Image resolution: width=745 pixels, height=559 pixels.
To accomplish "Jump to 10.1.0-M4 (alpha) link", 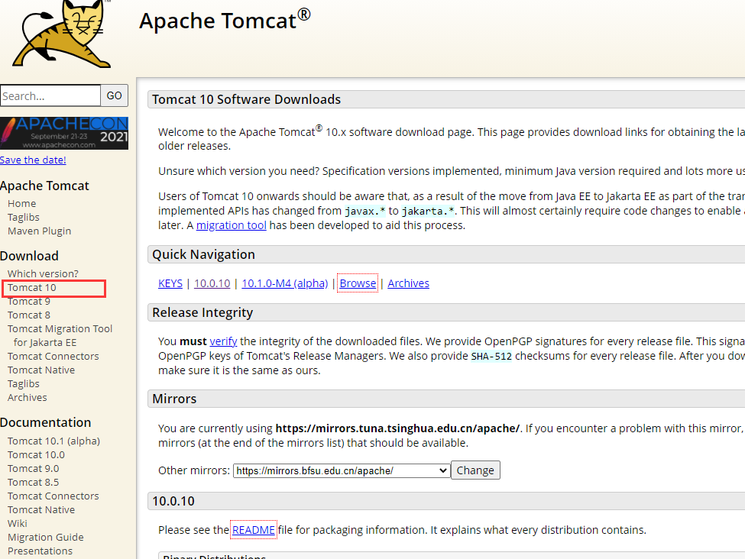I will tap(284, 283).
